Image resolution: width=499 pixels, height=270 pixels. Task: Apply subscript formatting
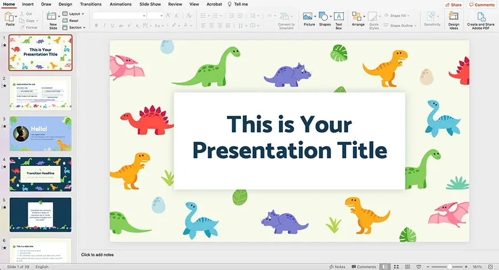coord(137,25)
